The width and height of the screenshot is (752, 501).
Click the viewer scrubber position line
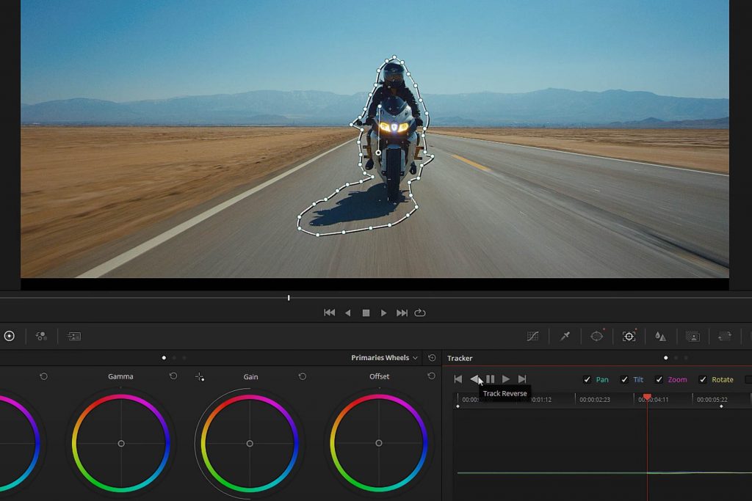(x=289, y=297)
